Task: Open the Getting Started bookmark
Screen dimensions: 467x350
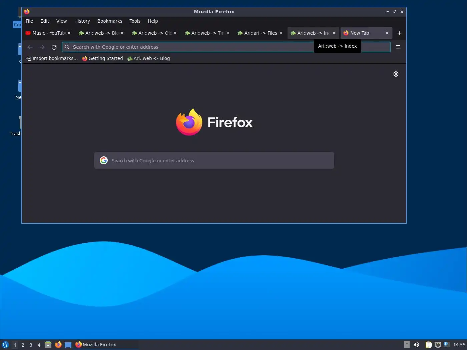Action: [x=102, y=58]
